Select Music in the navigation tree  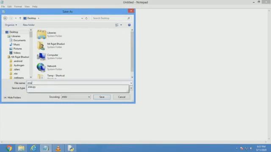click(17, 44)
